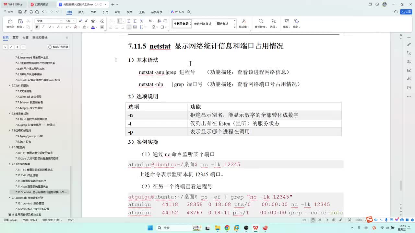Click the 拼写检查 status bar toggle
This screenshot has height=233, width=415.
52,220
